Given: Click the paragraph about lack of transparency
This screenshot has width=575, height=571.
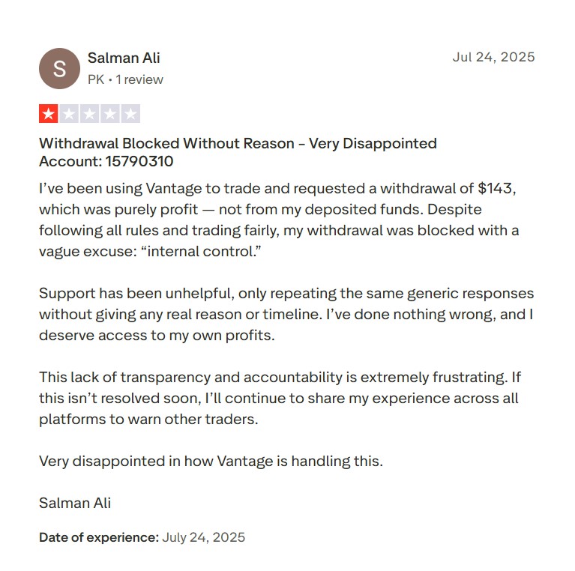Looking at the screenshot, I should (280, 398).
